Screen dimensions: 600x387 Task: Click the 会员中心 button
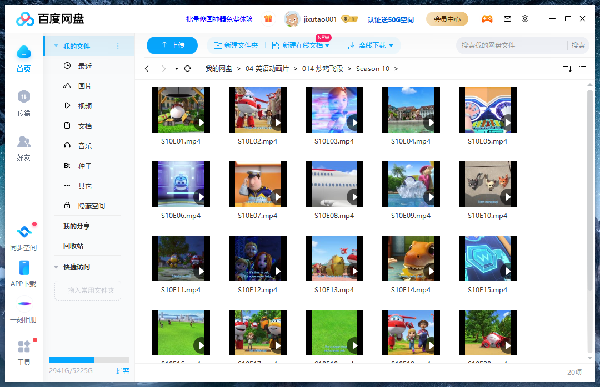coord(447,19)
